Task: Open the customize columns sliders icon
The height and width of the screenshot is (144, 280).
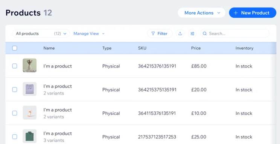Action: pyautogui.click(x=192, y=33)
